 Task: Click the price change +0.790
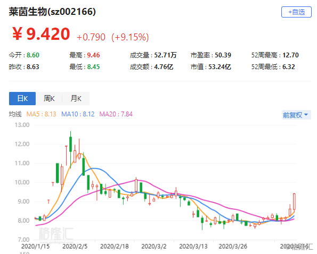[91, 37]
